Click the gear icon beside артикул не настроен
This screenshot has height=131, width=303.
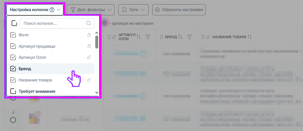coord(105,23)
